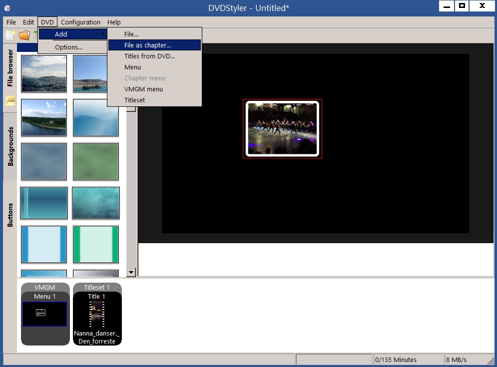
Task: Choose VMGM menu entry
Action: (x=154, y=89)
